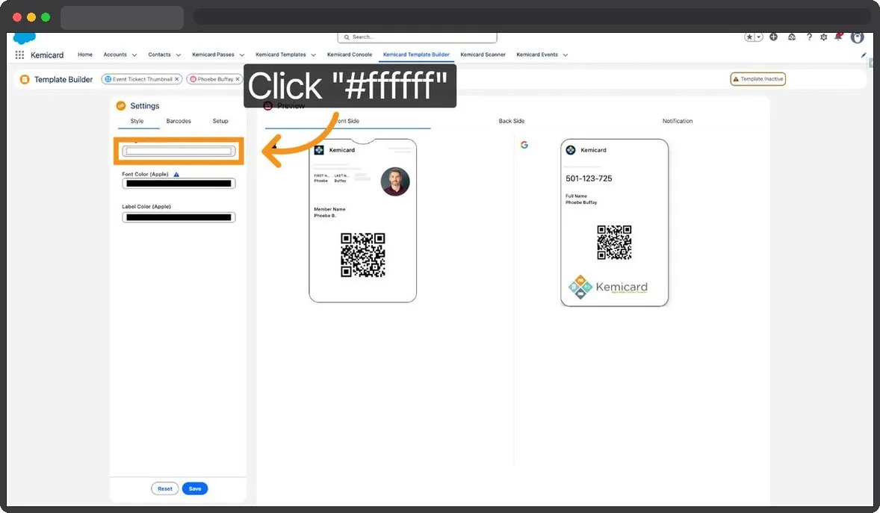Image resolution: width=880 pixels, height=513 pixels.
Task: Click the pencil edit navigation icon
Action: [863, 55]
